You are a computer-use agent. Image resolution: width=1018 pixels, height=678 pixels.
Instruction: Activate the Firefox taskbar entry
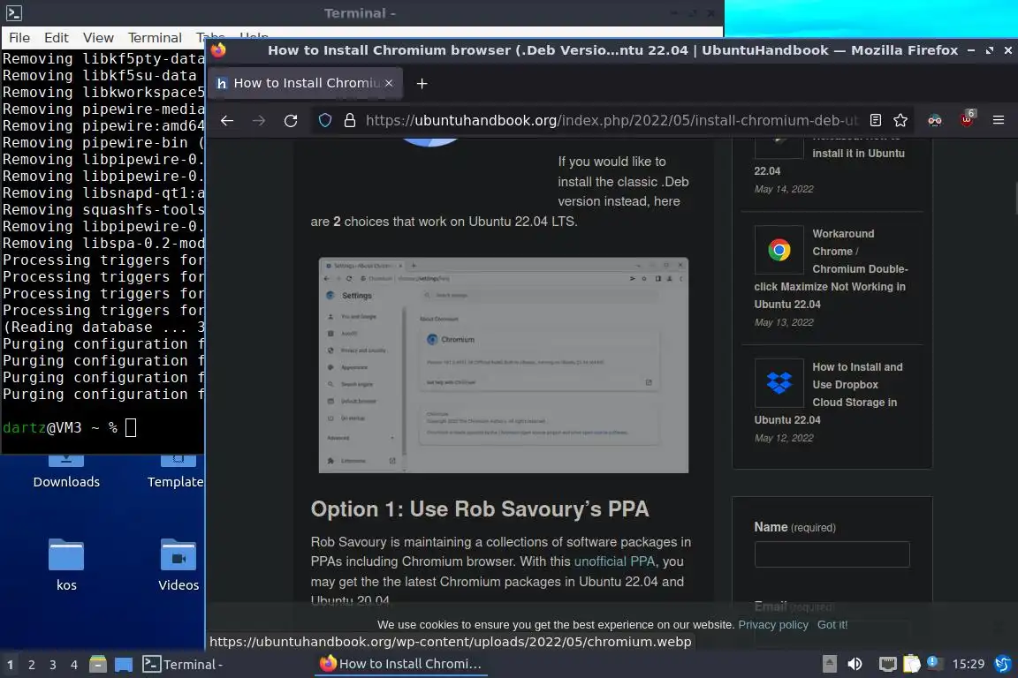coord(400,664)
